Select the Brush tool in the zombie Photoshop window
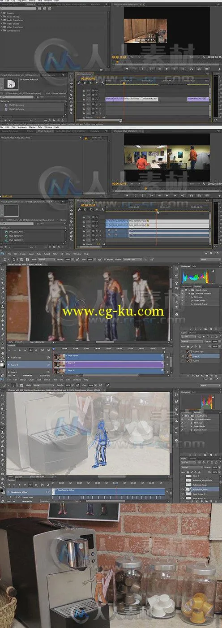This screenshot has height=628, width=222. 3,302
